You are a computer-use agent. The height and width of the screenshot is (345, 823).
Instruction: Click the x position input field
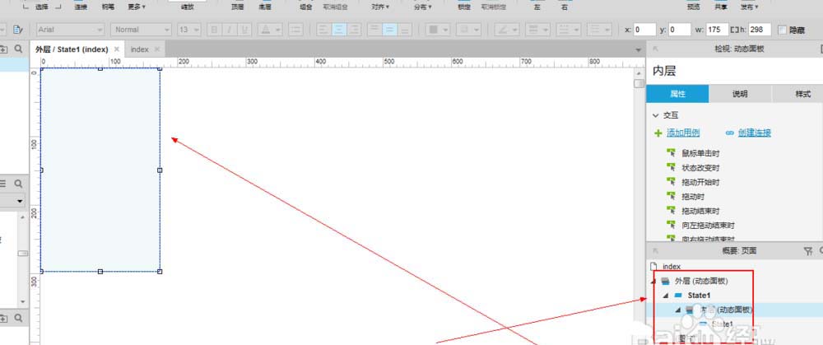tap(645, 30)
